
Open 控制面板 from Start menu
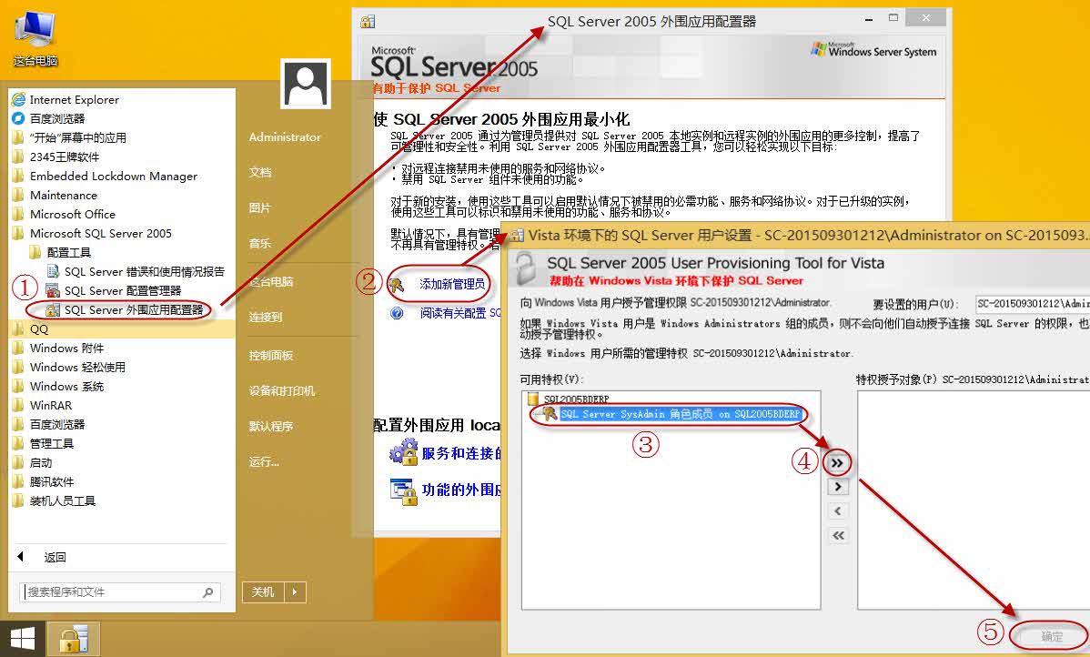tap(271, 355)
